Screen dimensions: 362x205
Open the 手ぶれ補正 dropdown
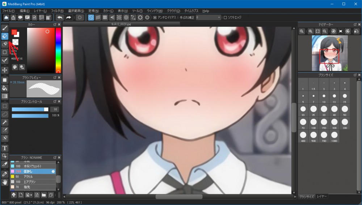[209, 17]
